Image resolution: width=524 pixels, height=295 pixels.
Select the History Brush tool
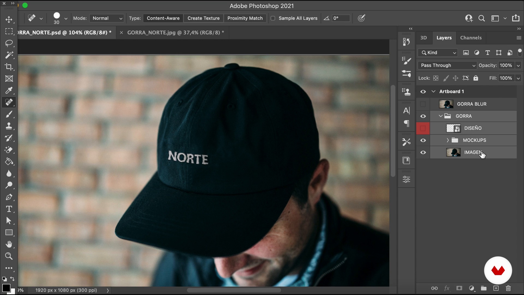[9, 138]
